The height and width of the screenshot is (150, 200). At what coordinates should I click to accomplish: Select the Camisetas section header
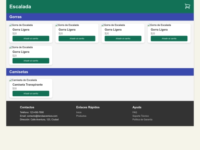click(x=100, y=72)
